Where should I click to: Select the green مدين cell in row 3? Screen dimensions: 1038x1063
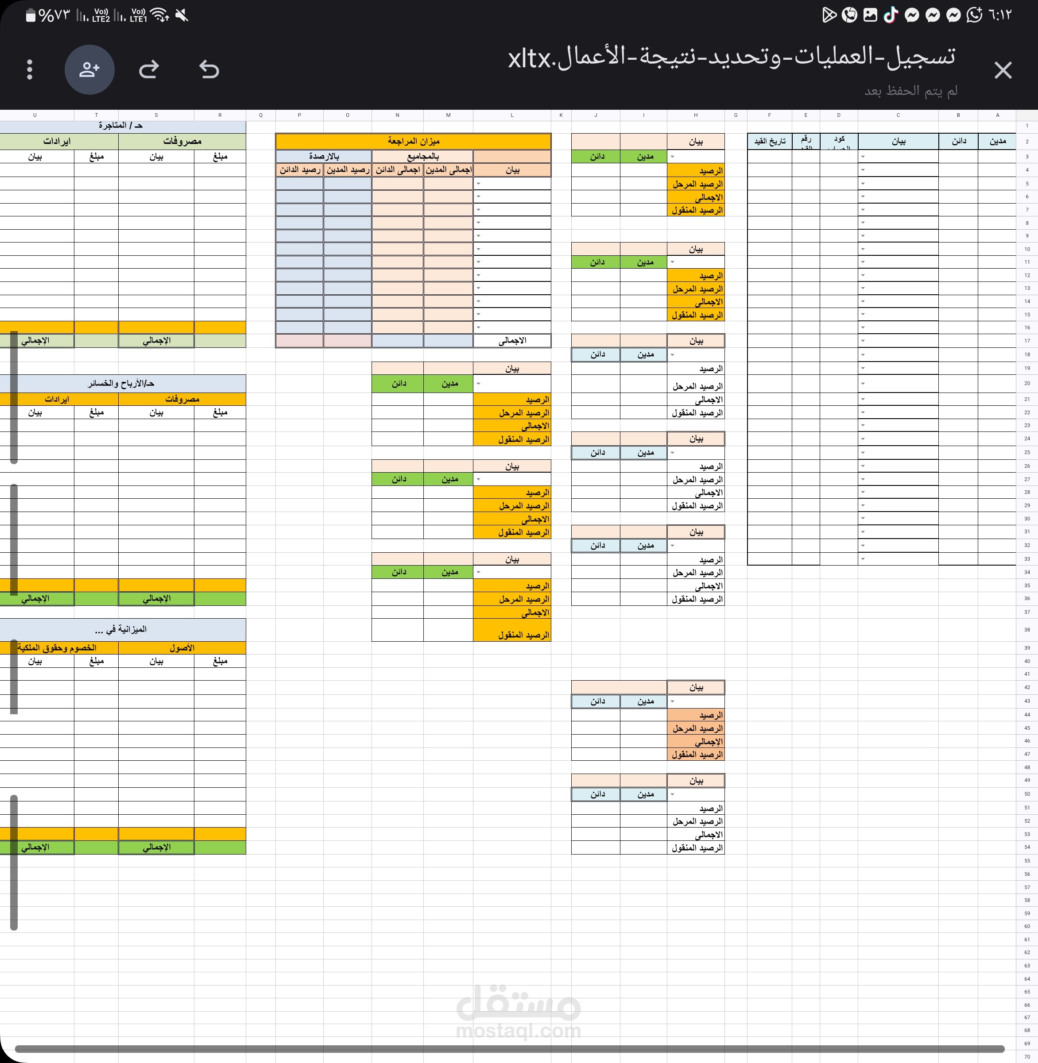[x=644, y=157]
